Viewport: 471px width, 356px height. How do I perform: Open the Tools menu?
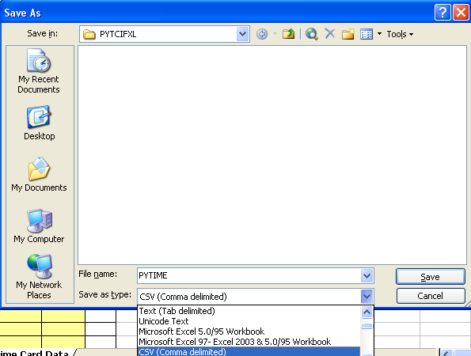(x=400, y=34)
